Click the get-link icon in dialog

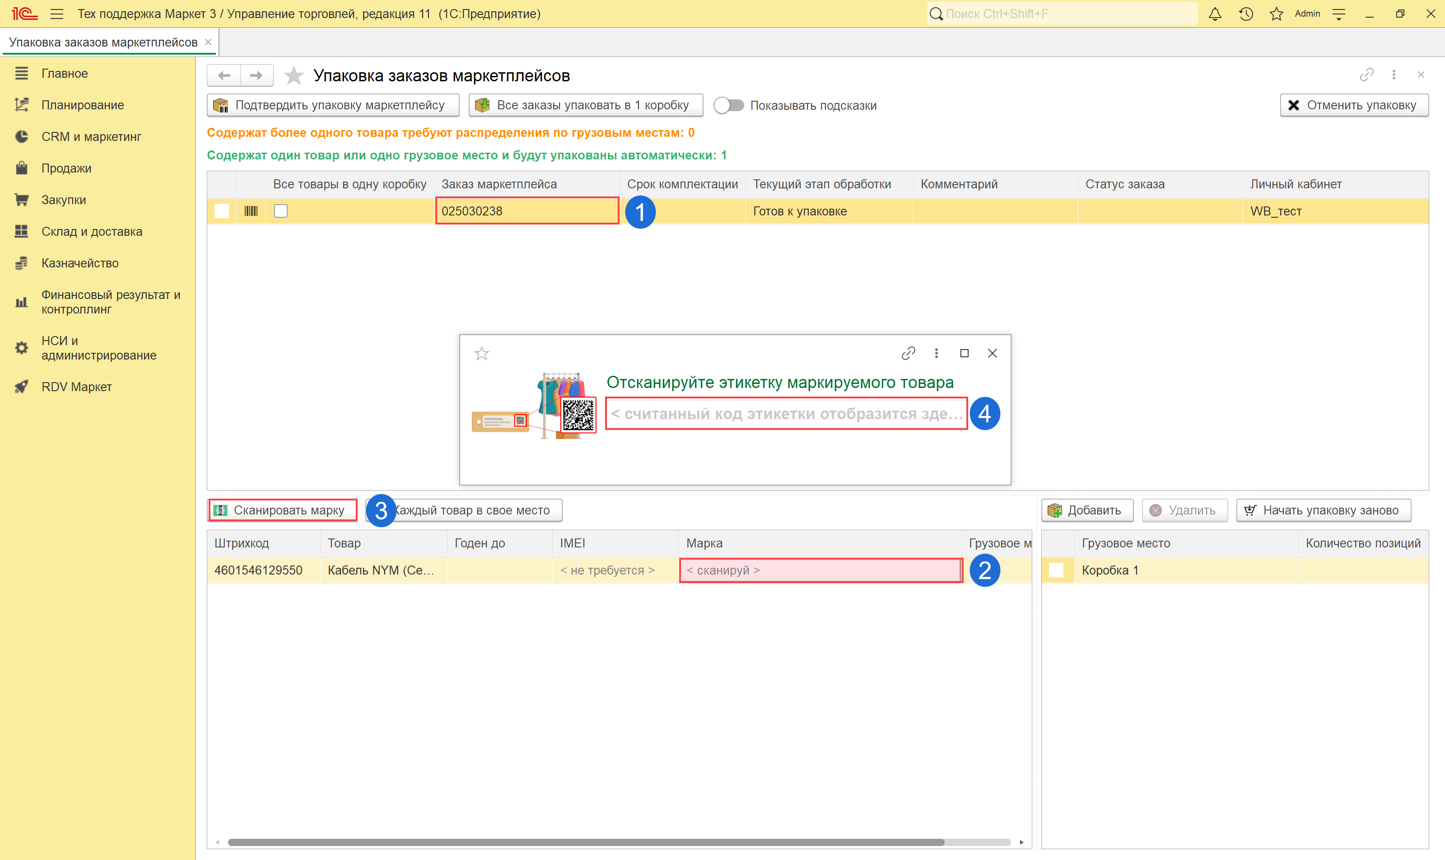908,353
